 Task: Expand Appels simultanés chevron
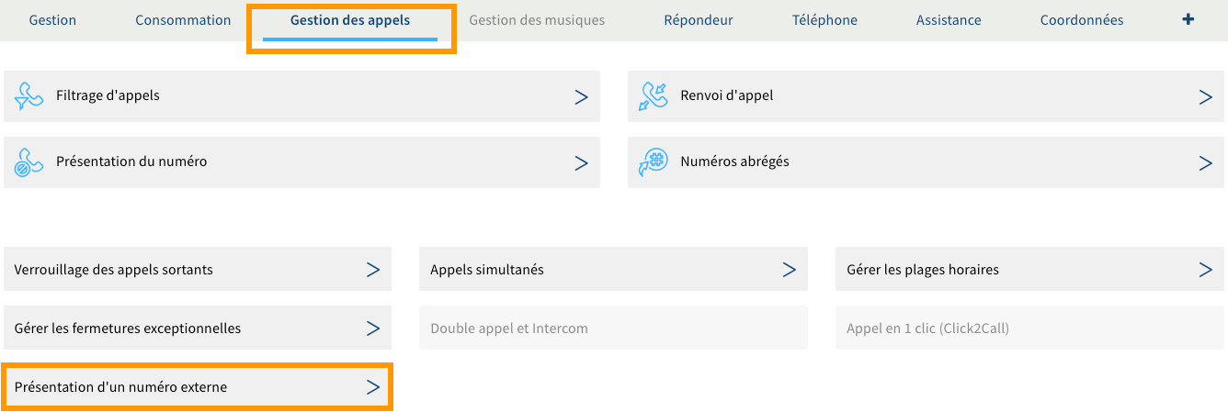(x=789, y=270)
